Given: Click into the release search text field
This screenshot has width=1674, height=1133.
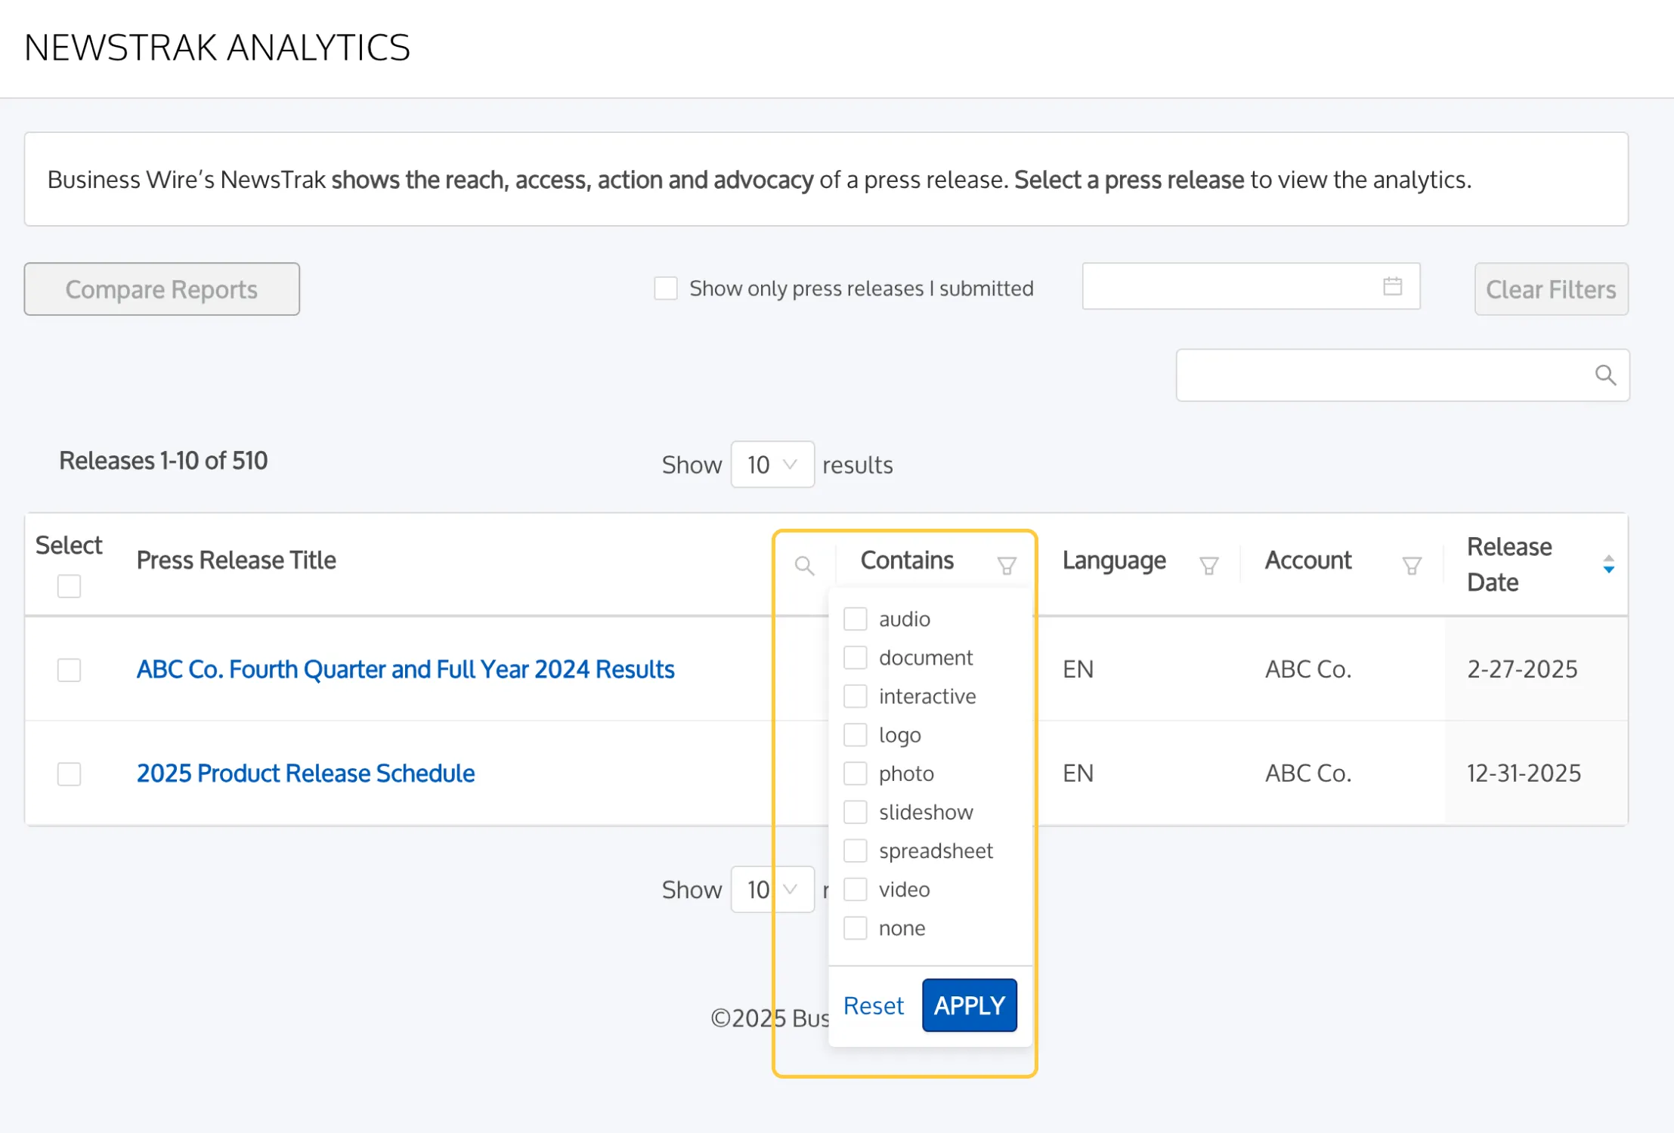Looking at the screenshot, I should tap(1403, 375).
